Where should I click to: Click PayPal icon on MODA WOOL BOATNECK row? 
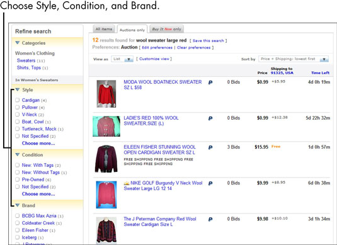210,83
